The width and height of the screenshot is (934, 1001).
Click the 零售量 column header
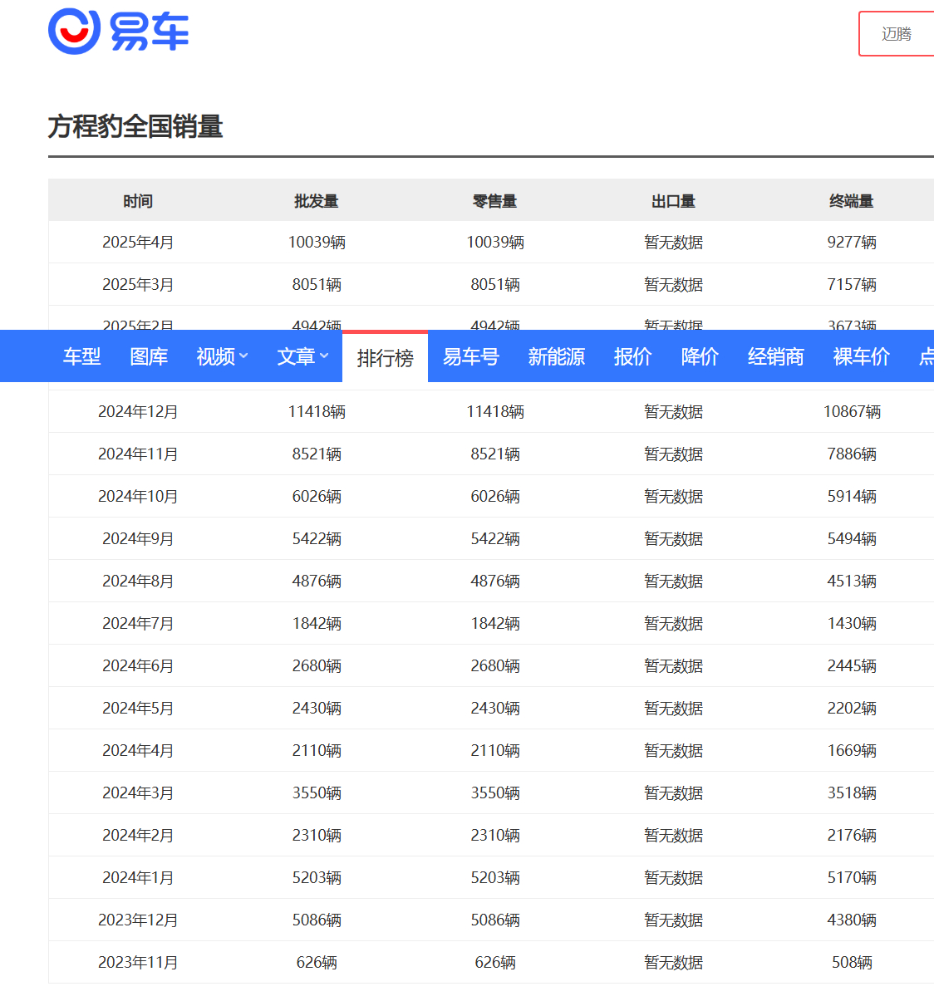[x=495, y=201]
